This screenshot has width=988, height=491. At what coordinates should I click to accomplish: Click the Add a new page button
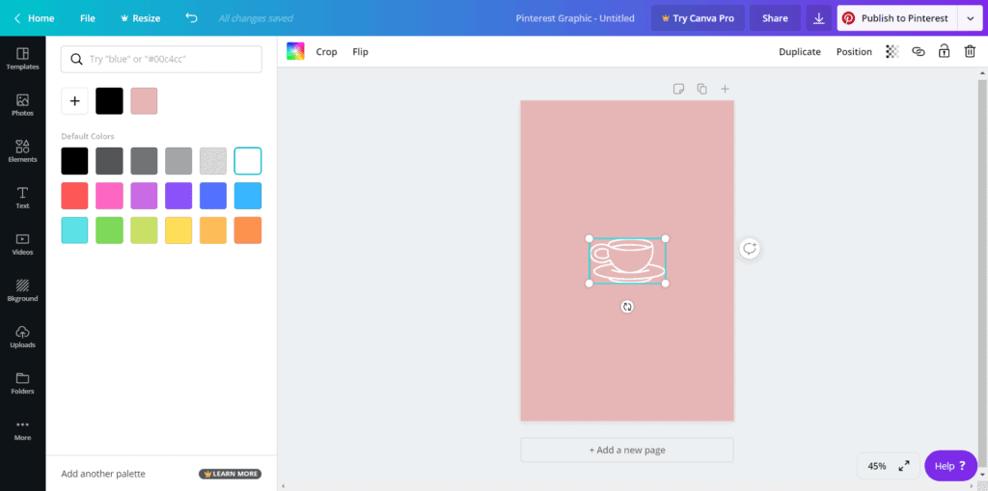(627, 450)
